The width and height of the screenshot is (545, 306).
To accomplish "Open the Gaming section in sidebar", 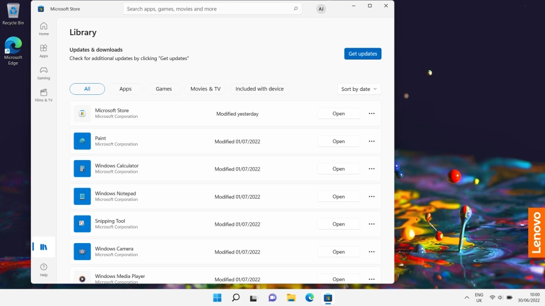I will tap(44, 73).
